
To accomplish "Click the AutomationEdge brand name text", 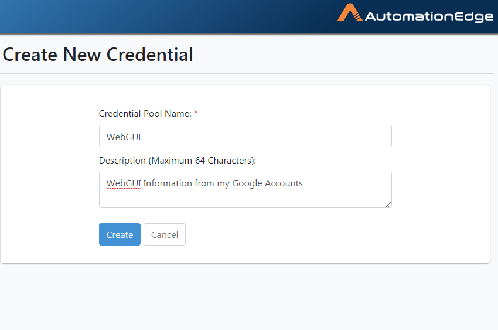I will click(x=429, y=16).
